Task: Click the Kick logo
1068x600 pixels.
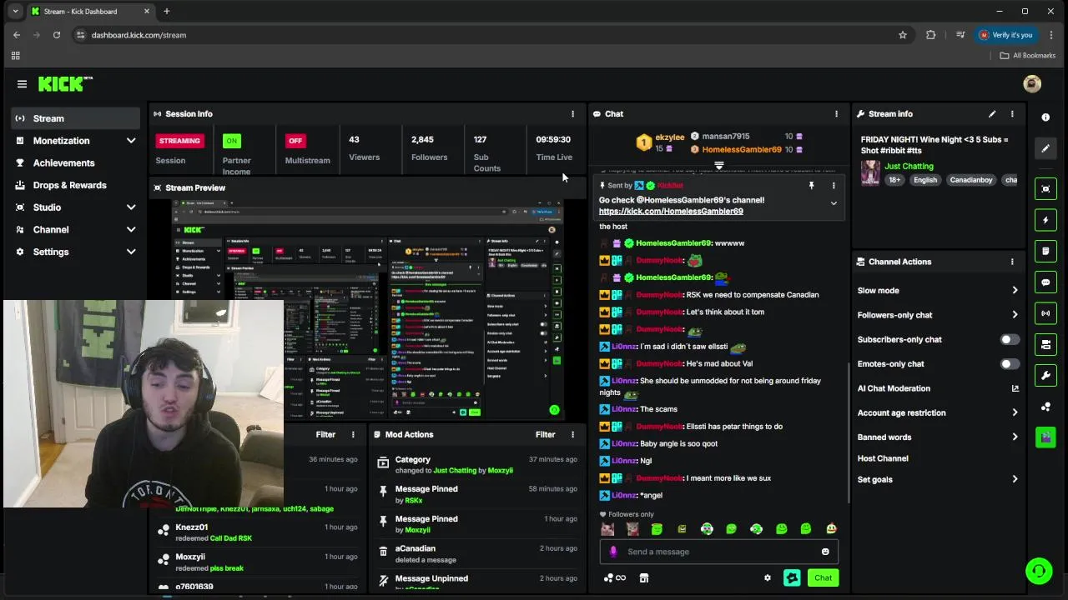Action: tap(65, 84)
